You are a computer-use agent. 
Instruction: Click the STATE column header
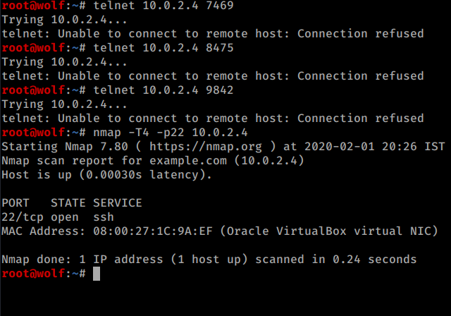tap(68, 203)
